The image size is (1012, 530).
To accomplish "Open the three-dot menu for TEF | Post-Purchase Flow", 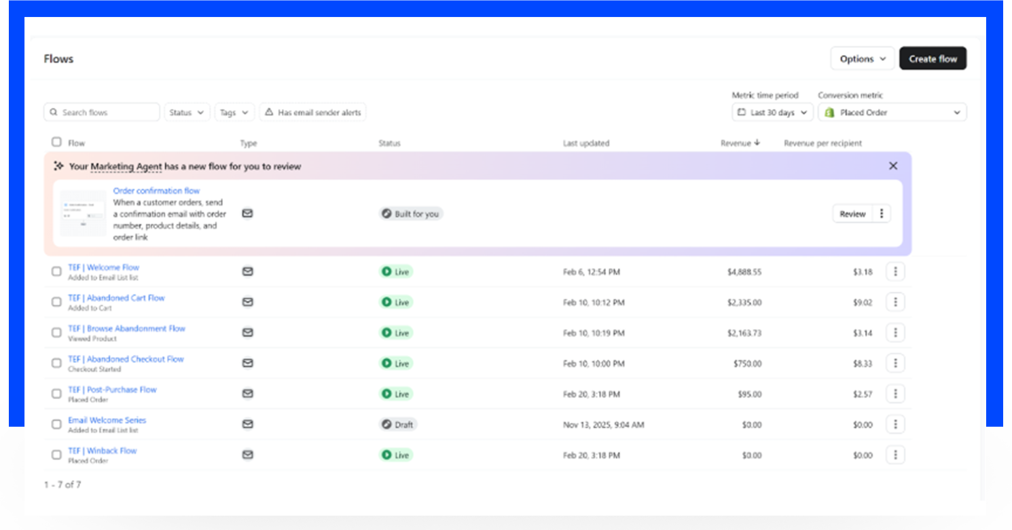I will coord(895,394).
